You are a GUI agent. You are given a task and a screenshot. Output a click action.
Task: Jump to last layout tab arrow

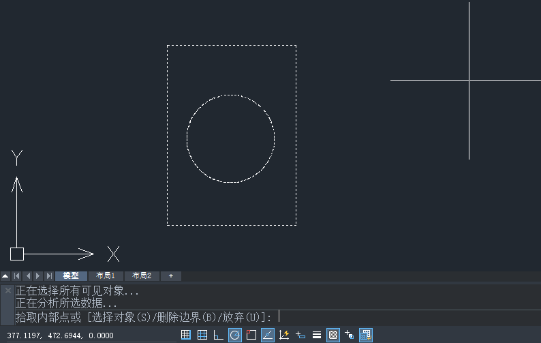click(49, 275)
